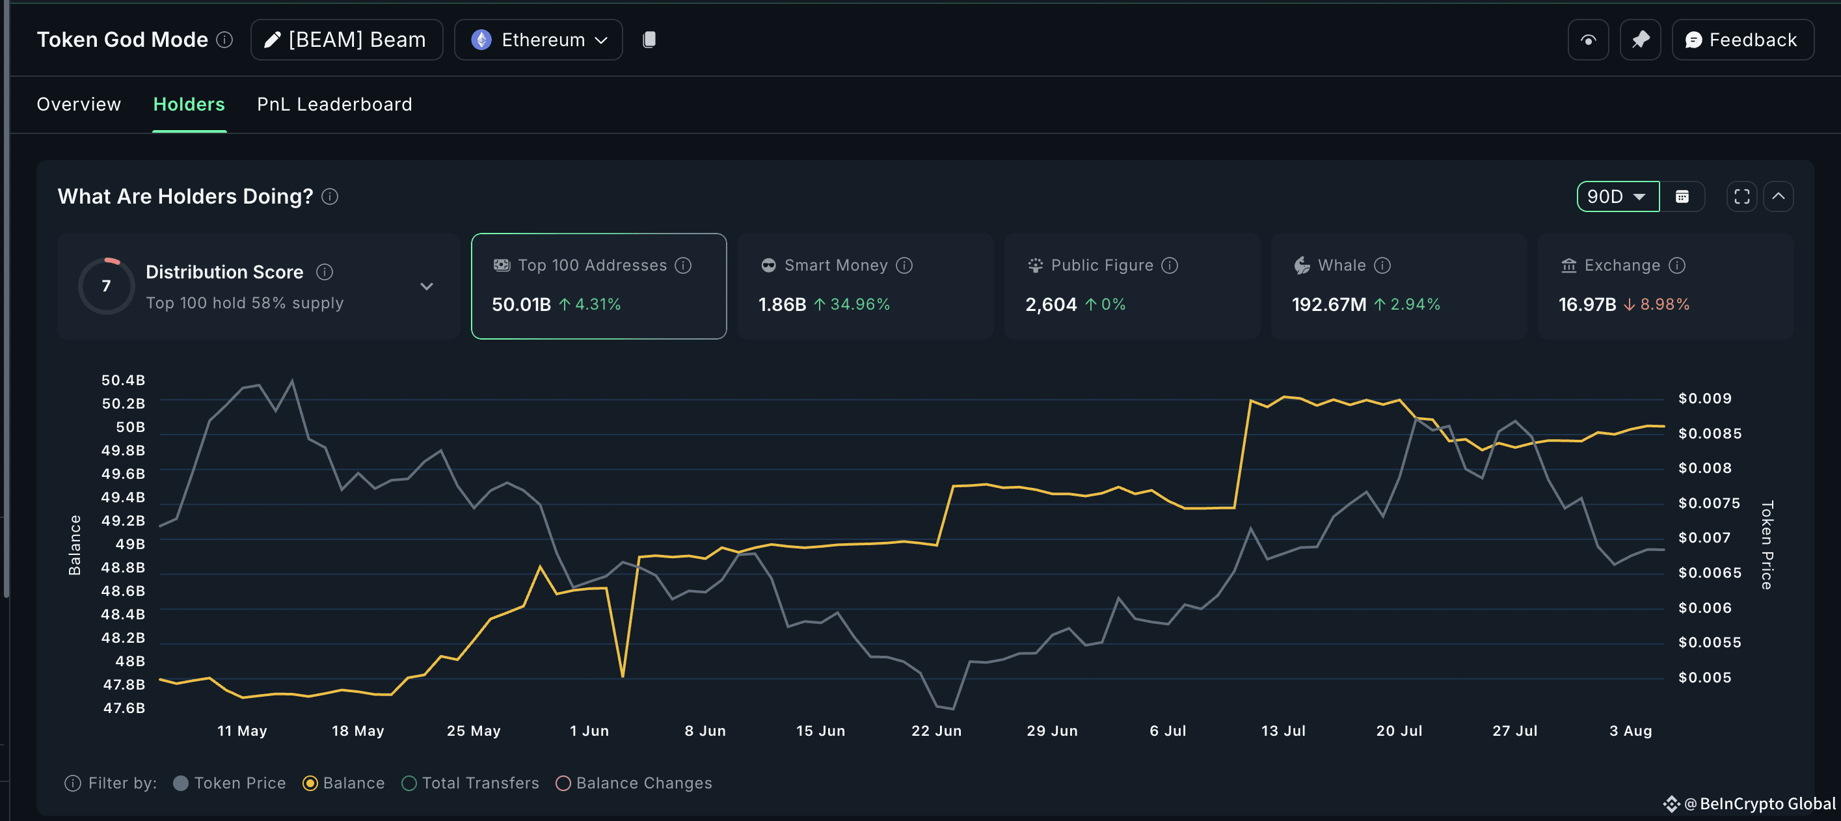
Task: Click the Top 100 Addresses wallet icon
Action: pos(502,266)
